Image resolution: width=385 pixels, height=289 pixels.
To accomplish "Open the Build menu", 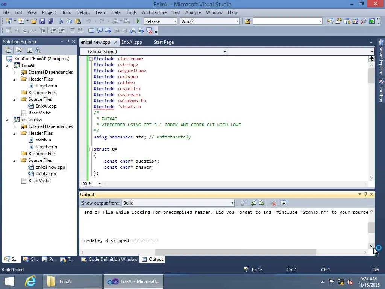I will [x=66, y=12].
